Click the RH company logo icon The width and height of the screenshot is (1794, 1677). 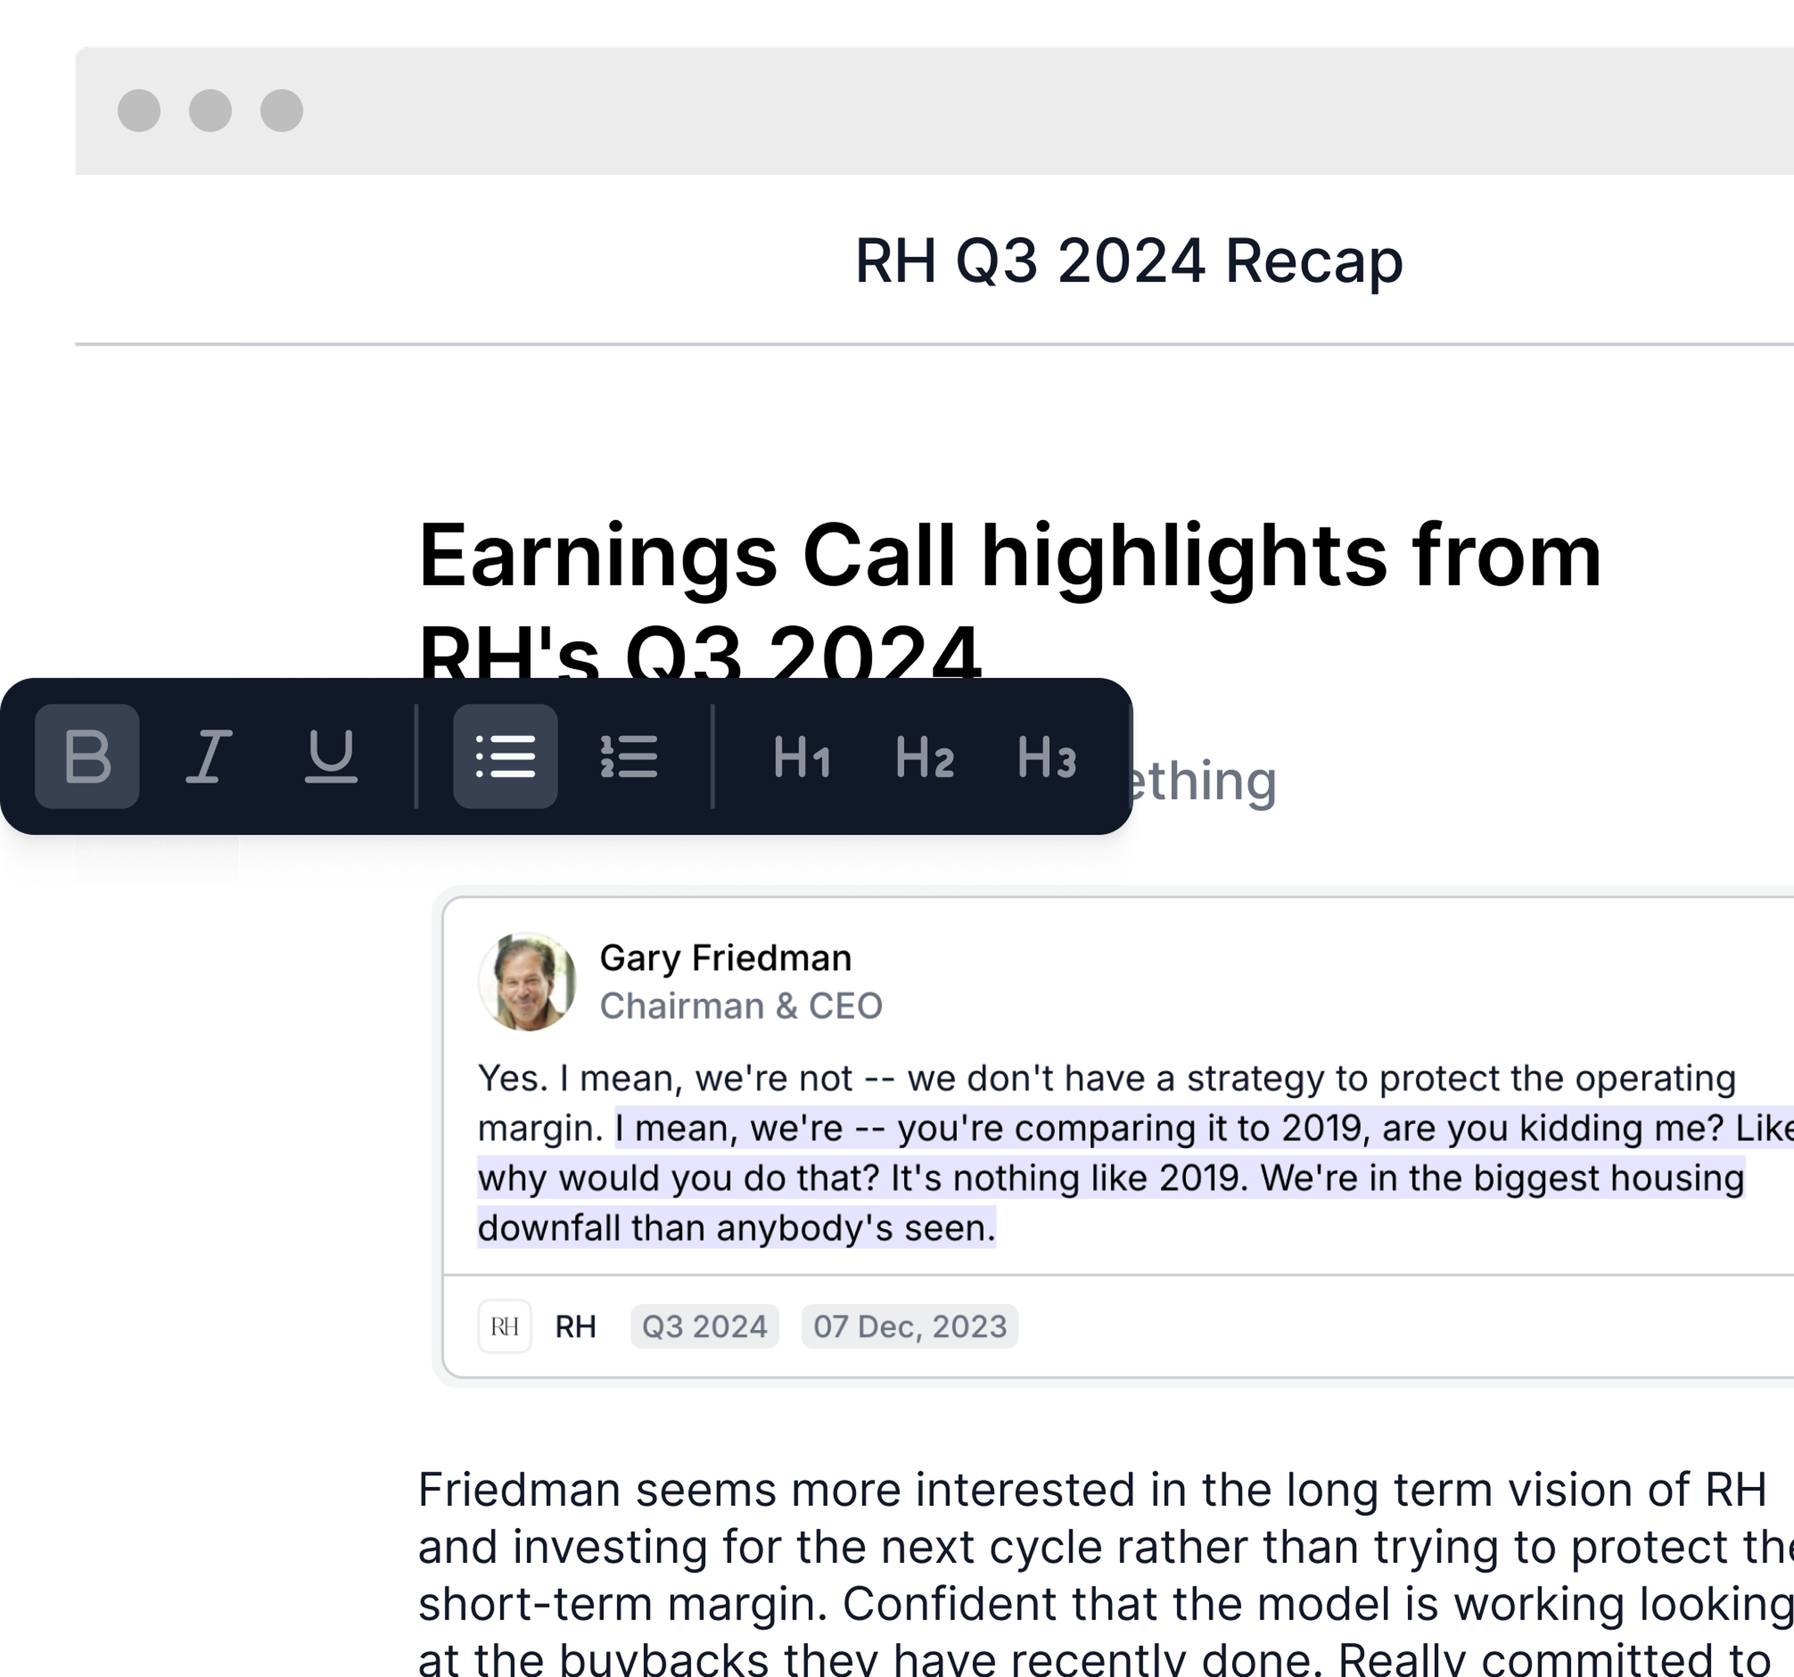[505, 1327]
